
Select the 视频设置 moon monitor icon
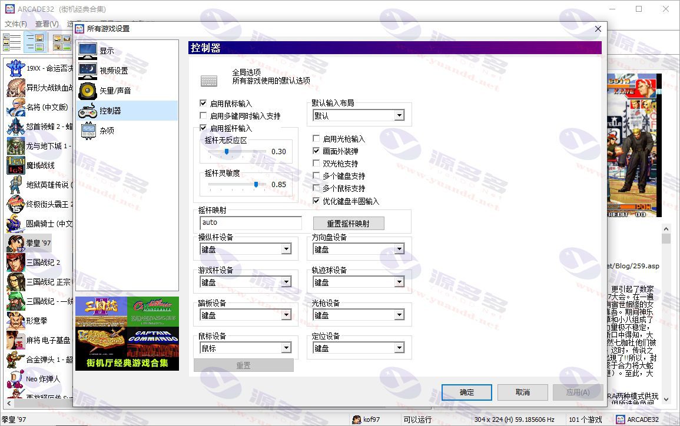point(88,71)
